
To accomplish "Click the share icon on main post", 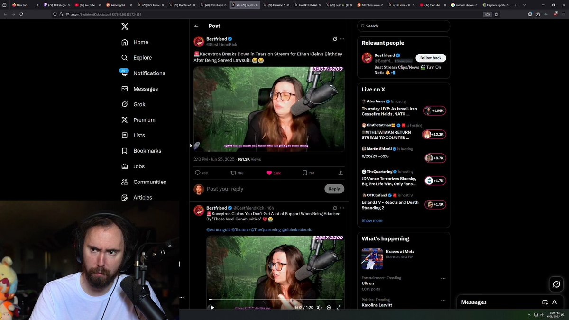I will pyautogui.click(x=340, y=173).
